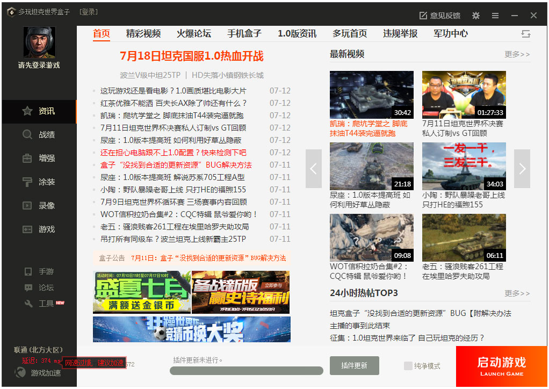Click the 涂装 paint roller icon
This screenshot has height=389, width=549.
(27, 182)
